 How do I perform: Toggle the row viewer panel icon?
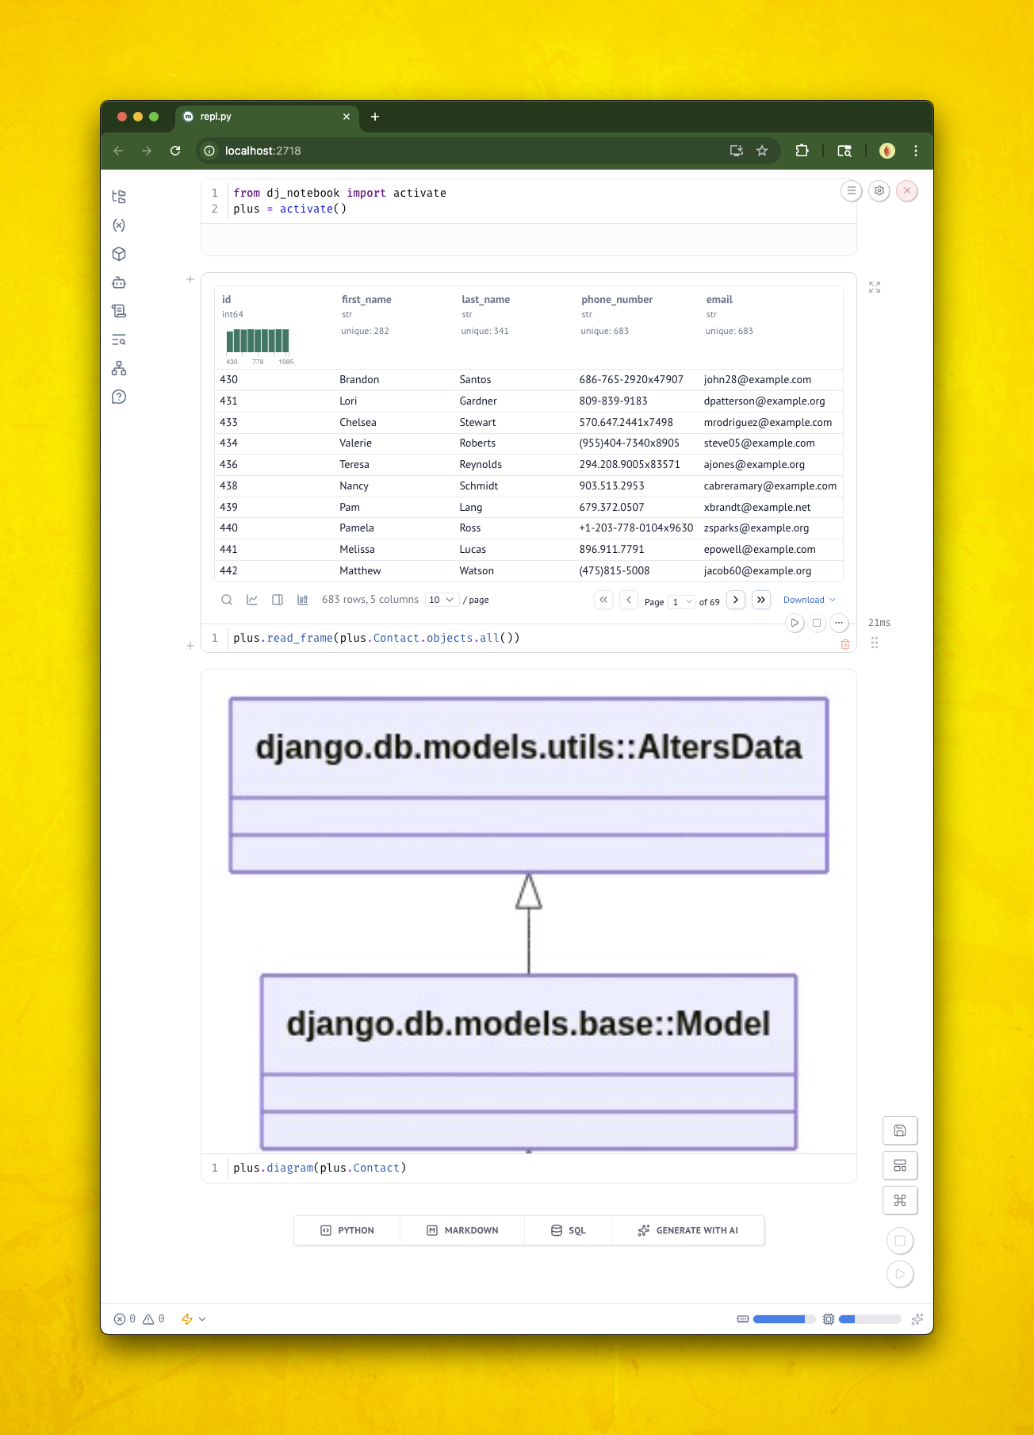click(x=278, y=600)
